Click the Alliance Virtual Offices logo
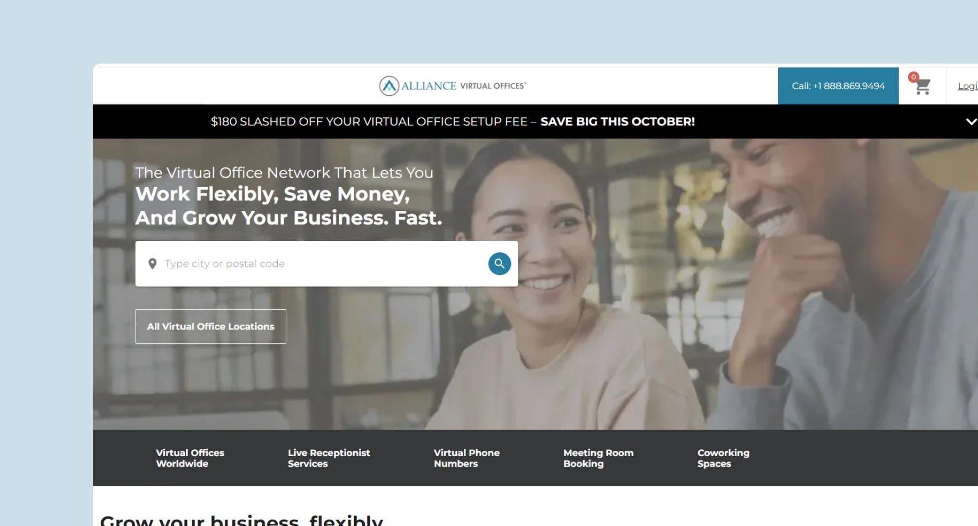 [x=453, y=86]
